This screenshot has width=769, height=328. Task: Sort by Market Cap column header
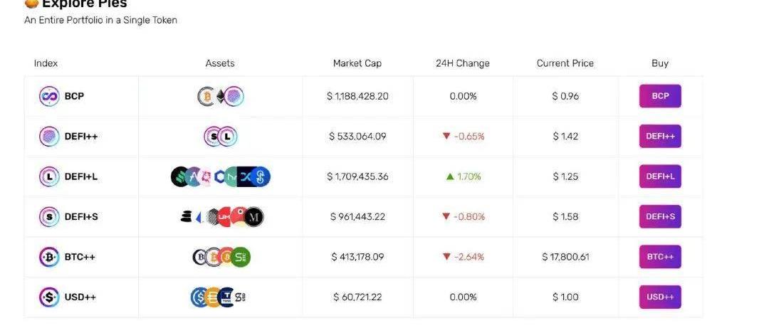click(357, 63)
